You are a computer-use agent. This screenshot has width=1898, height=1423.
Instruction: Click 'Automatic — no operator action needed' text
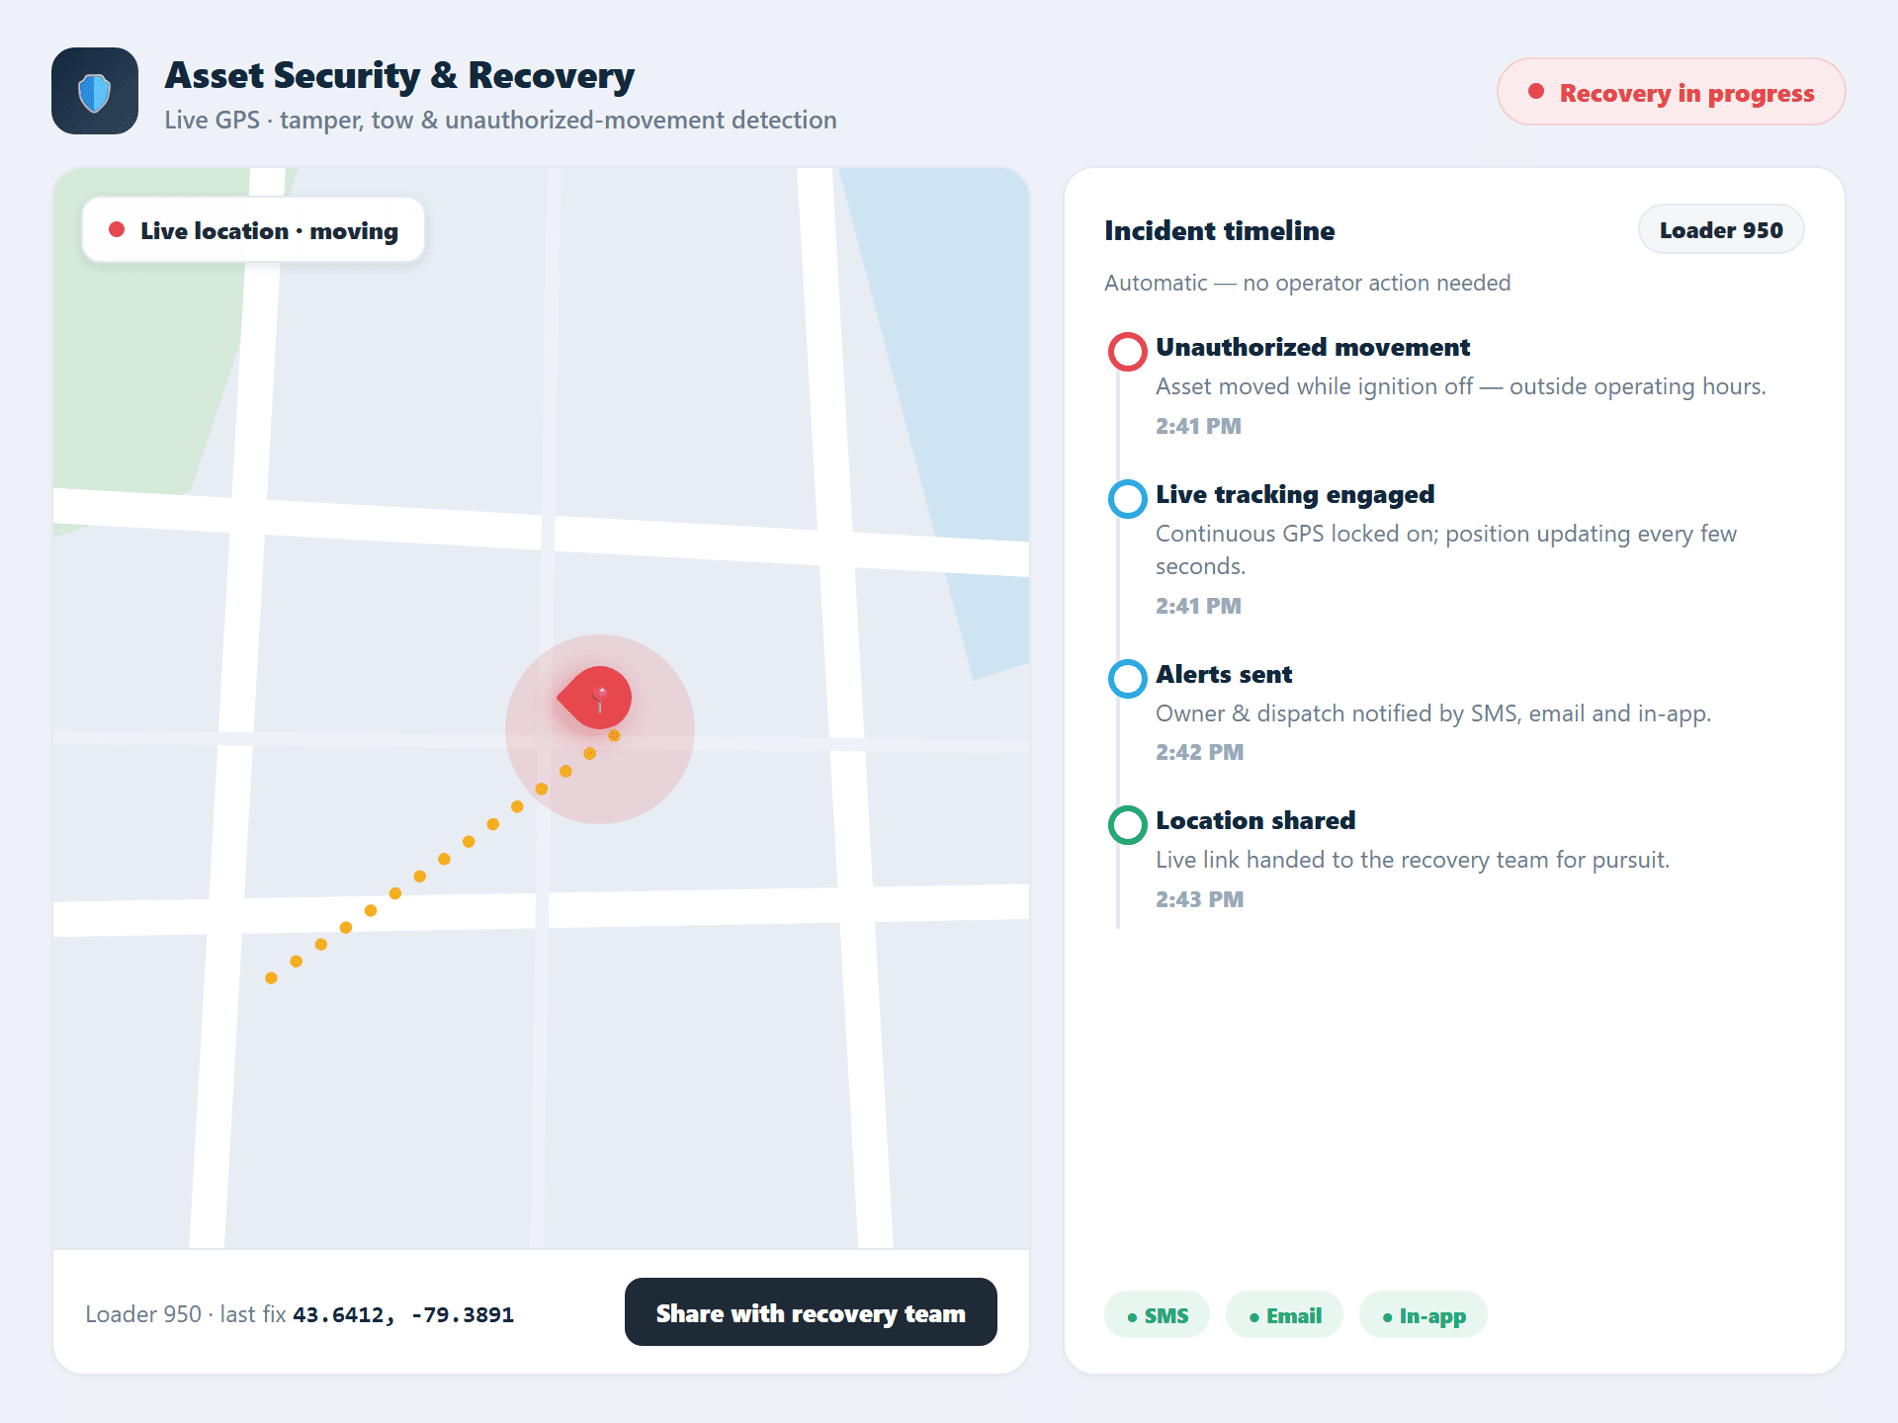[x=1307, y=283]
